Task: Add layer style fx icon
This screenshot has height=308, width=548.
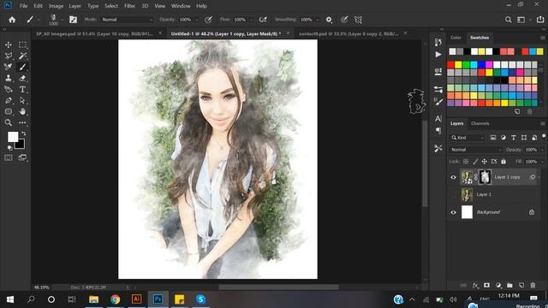Action: [x=475, y=285]
